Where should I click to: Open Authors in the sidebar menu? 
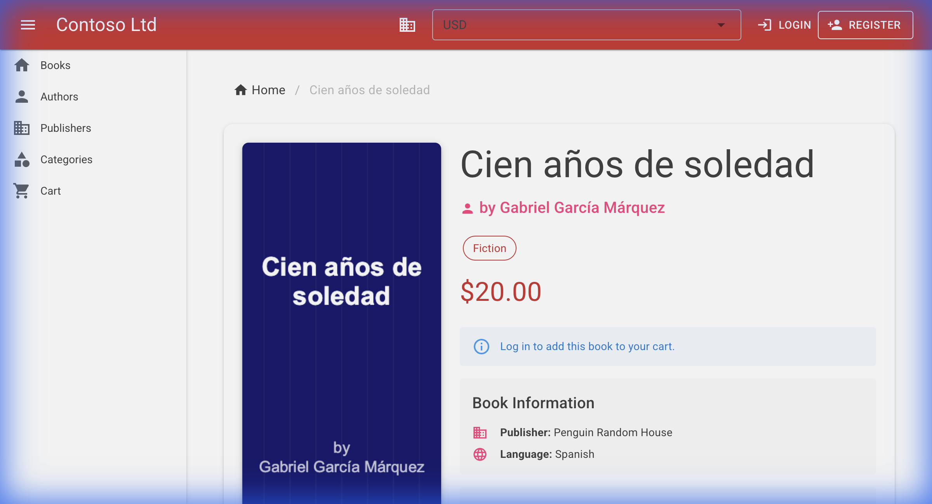[59, 97]
